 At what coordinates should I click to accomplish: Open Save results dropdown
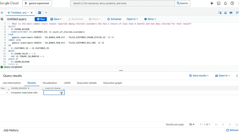199,76
